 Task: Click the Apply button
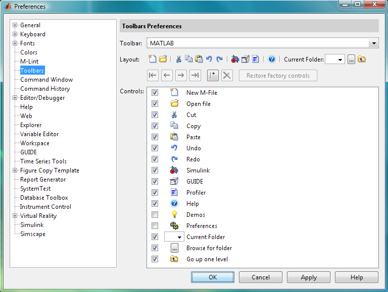pyautogui.click(x=309, y=277)
